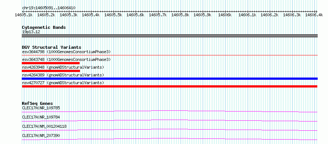This screenshot has width=328, height=144.
Task: Click the thin esv3644798 red line
Action: pyautogui.click(x=170, y=55)
